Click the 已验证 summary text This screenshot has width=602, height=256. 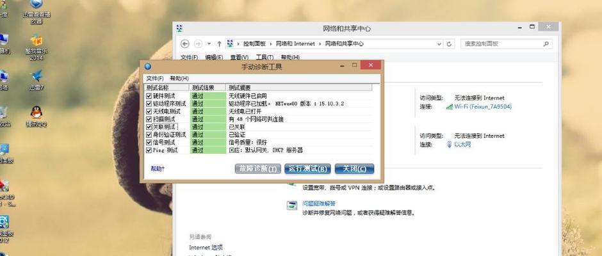coord(236,134)
